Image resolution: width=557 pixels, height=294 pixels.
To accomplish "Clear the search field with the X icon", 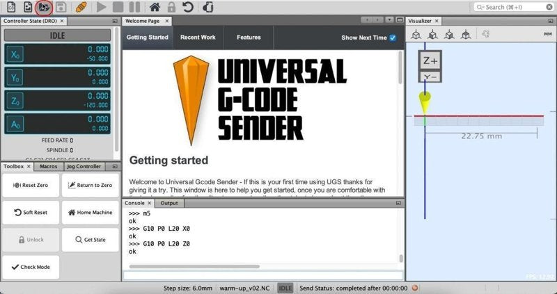I will click(x=549, y=7).
